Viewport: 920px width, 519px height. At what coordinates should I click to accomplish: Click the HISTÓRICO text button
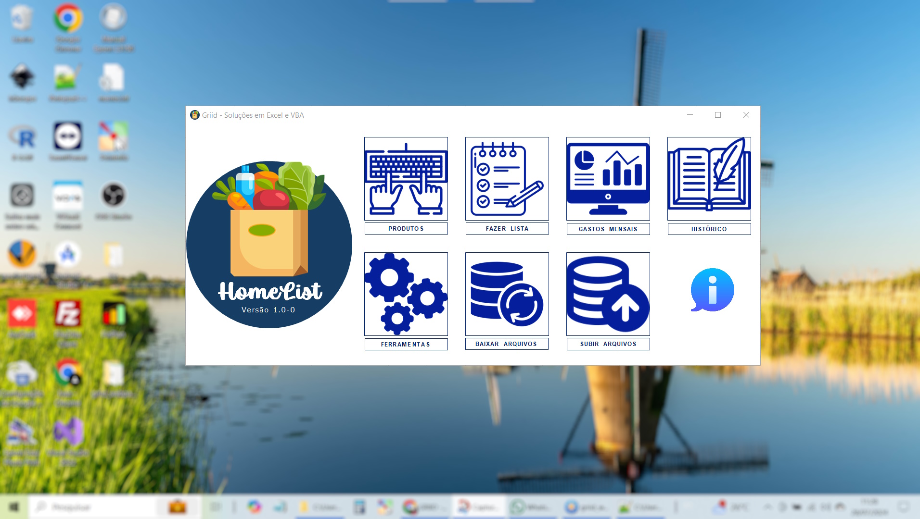pos(709,229)
